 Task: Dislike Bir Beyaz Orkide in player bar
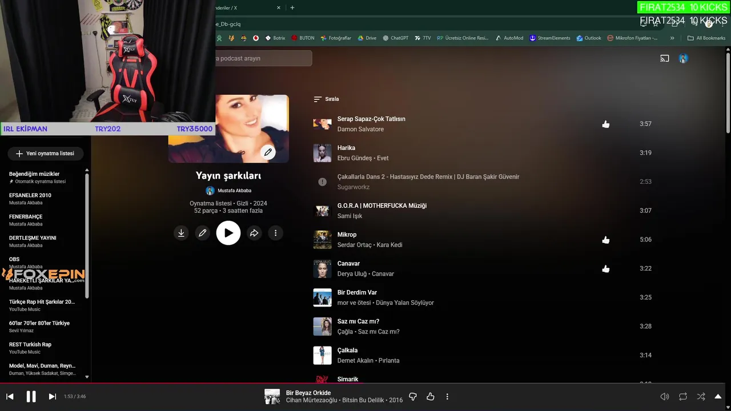tap(413, 396)
